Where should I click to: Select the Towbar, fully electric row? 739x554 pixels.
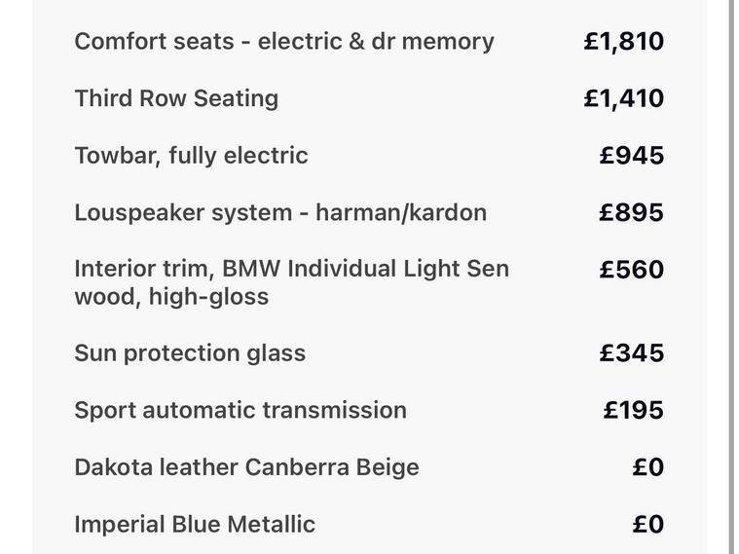[191, 156]
